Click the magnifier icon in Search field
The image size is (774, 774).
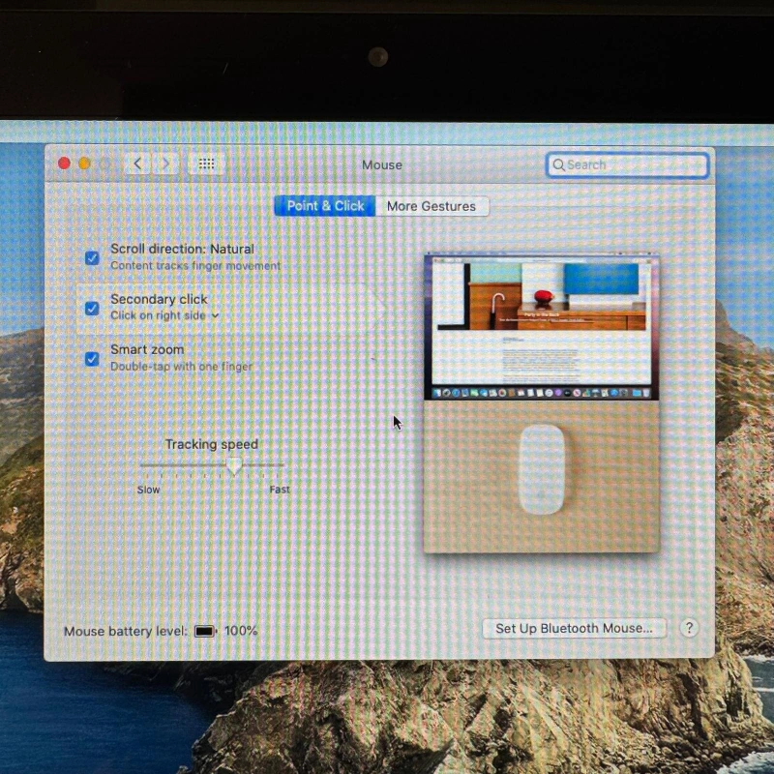[558, 164]
